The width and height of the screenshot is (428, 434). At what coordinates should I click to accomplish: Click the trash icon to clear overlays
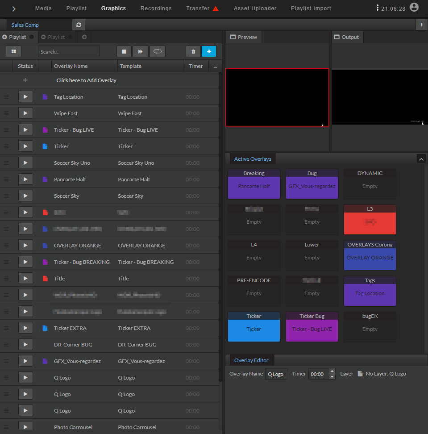coord(193,51)
